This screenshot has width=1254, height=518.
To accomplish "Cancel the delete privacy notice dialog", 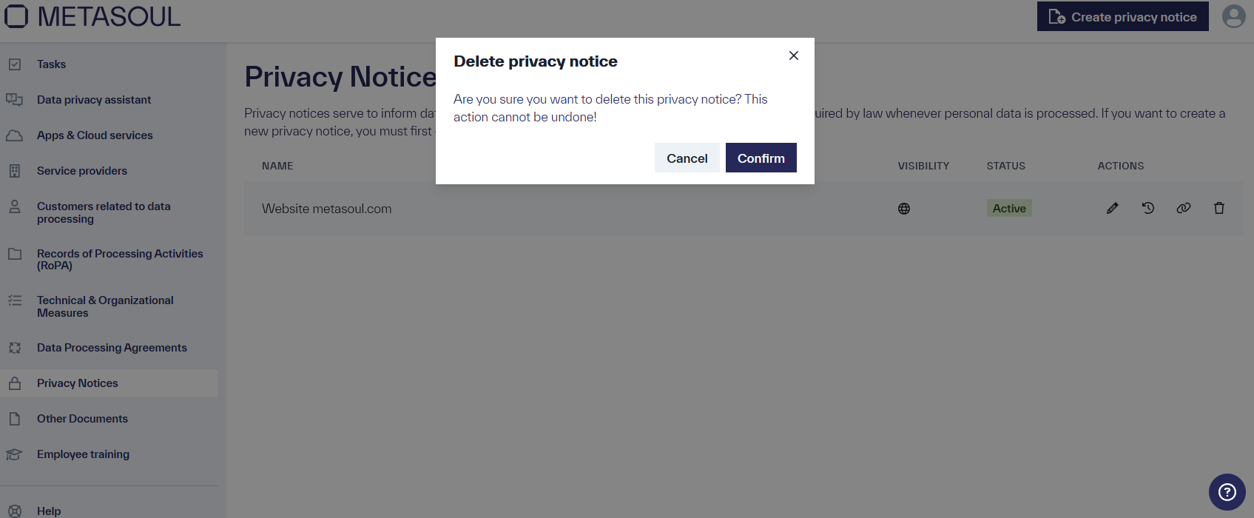I will (x=687, y=158).
